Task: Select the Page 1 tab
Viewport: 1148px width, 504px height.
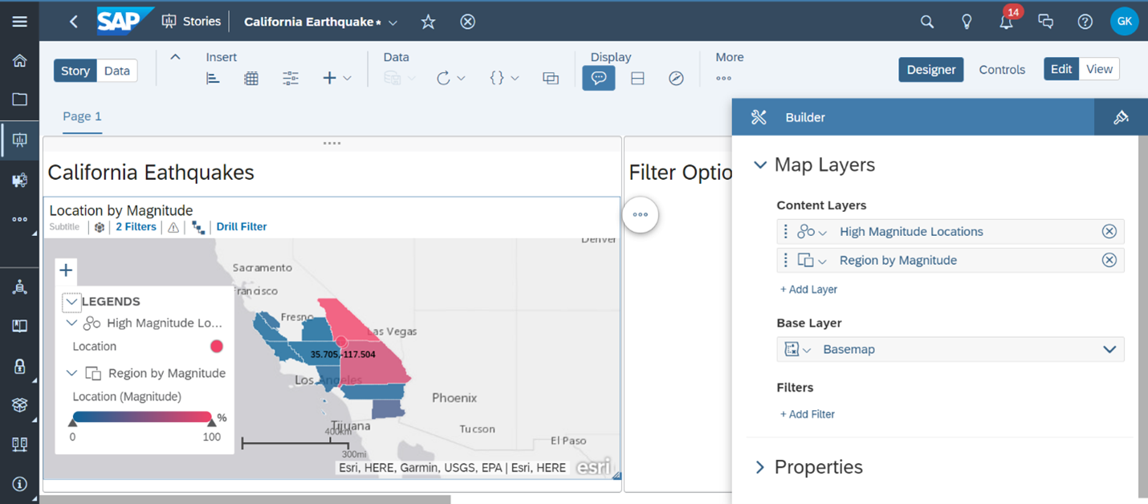Action: click(x=82, y=116)
